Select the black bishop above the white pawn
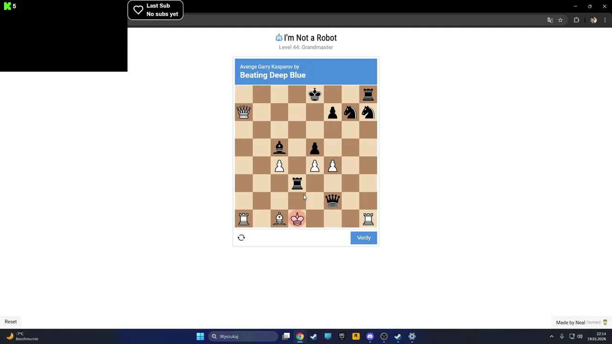Viewport: 612px width, 344px height. [279, 148]
